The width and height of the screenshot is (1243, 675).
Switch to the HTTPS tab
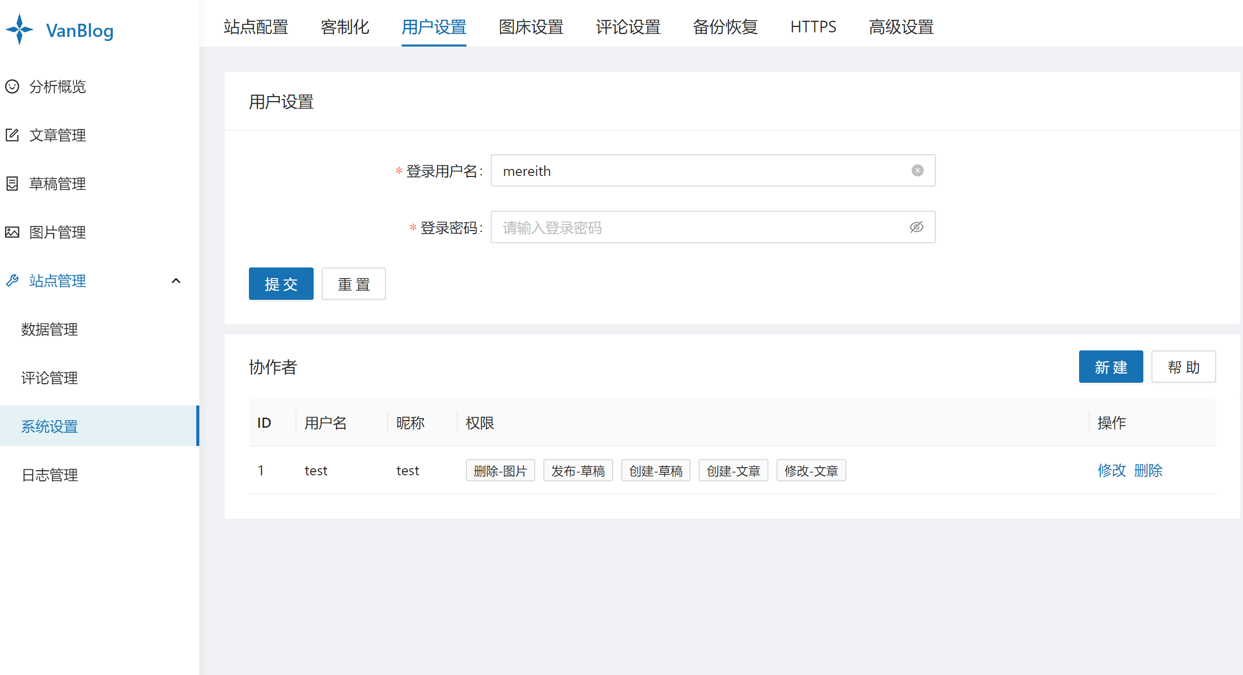point(813,27)
